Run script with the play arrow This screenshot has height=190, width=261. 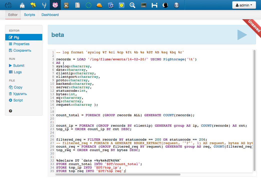click(242, 35)
